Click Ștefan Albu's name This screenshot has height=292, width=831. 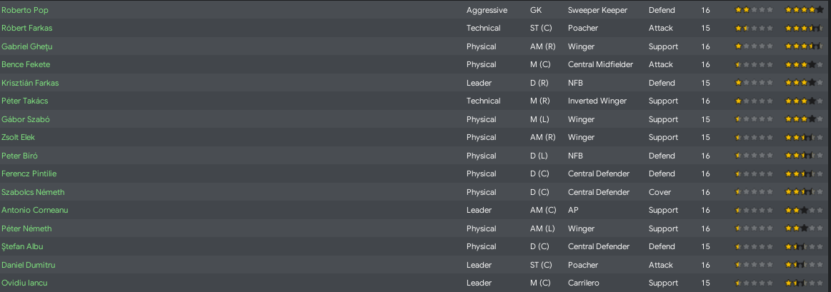(x=22, y=246)
